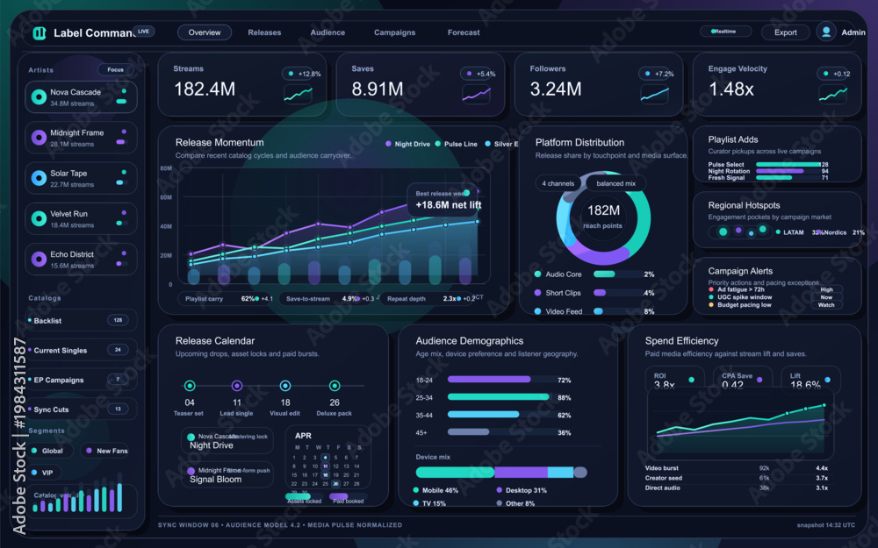This screenshot has height=548, width=878.
Task: Toggle the Realtime indicator pill
Action: click(725, 32)
